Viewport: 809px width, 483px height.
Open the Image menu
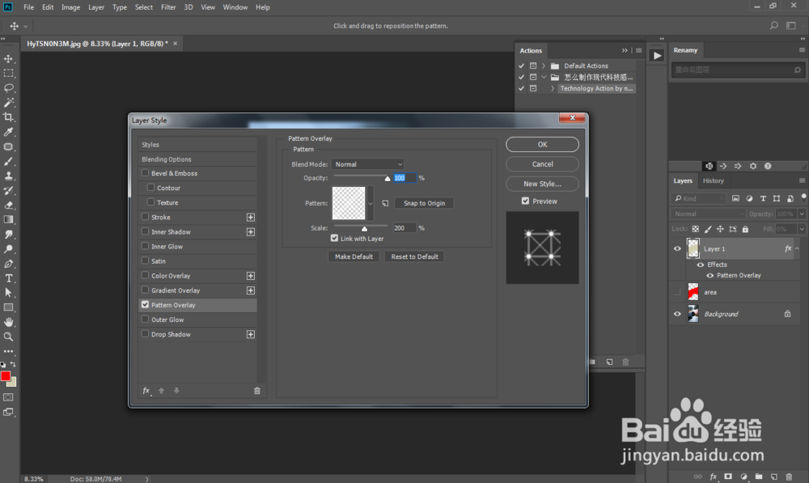tap(70, 7)
